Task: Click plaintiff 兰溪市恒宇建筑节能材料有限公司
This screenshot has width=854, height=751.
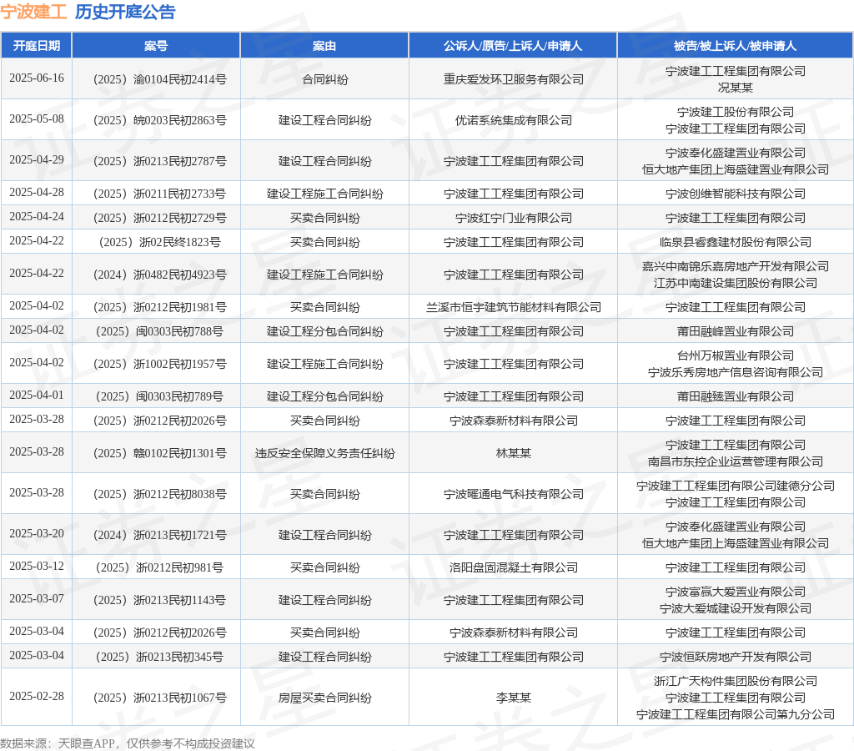Action: click(513, 307)
